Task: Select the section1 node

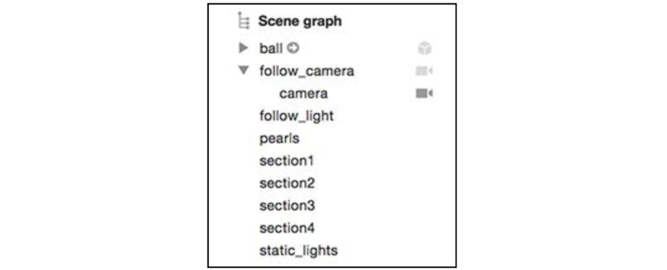Action: [x=287, y=161]
